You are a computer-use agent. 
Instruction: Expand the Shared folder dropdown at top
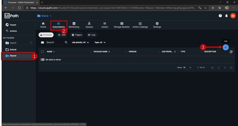(x=44, y=16)
